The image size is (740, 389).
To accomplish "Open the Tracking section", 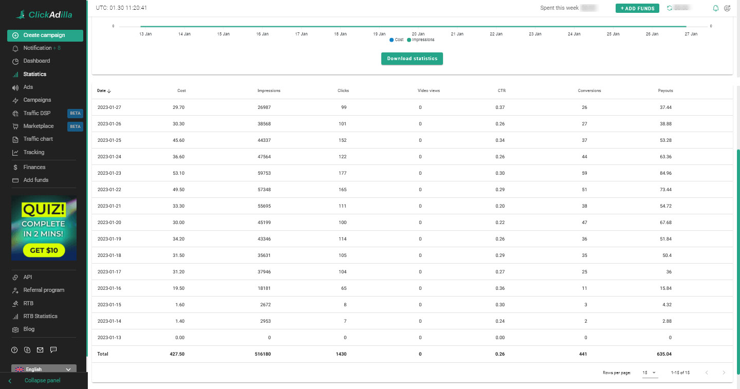I will pos(34,152).
